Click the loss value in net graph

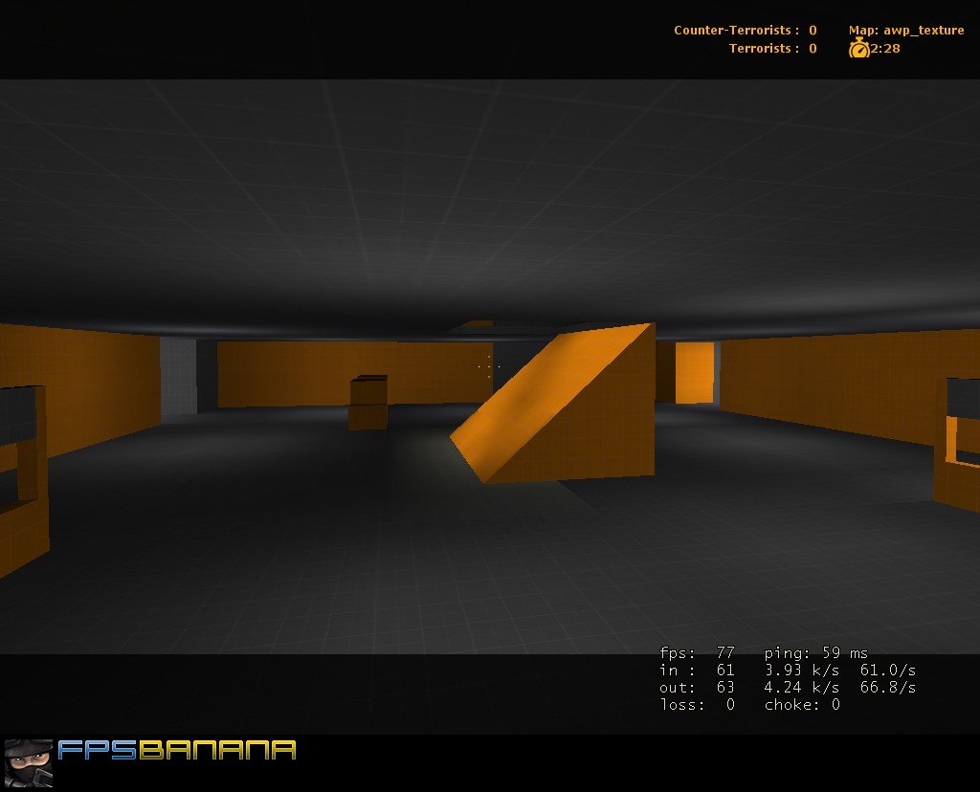729,705
